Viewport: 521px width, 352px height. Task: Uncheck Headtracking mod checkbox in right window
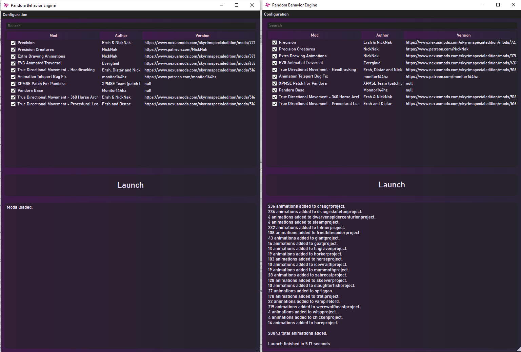point(275,70)
